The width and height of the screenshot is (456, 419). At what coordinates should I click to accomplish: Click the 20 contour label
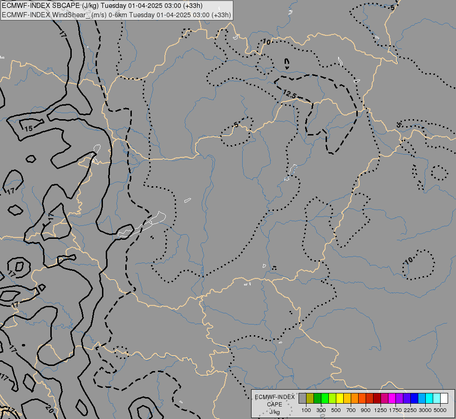[x=49, y=409]
